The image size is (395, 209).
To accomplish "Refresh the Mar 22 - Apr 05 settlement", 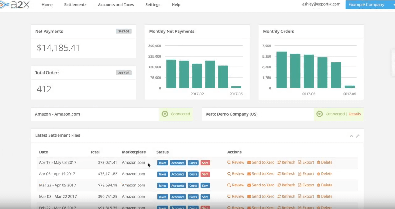I will pos(286,185).
